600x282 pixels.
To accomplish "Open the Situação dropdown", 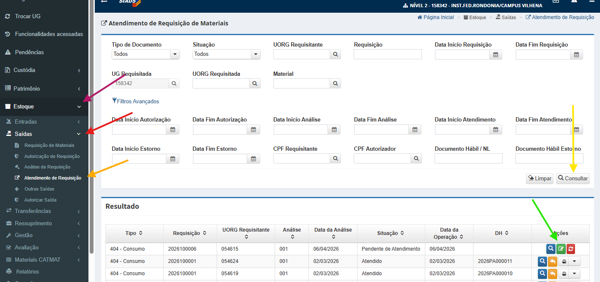I will click(226, 54).
